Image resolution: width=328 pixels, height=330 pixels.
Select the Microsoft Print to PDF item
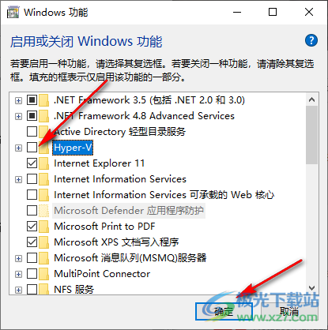point(104,227)
